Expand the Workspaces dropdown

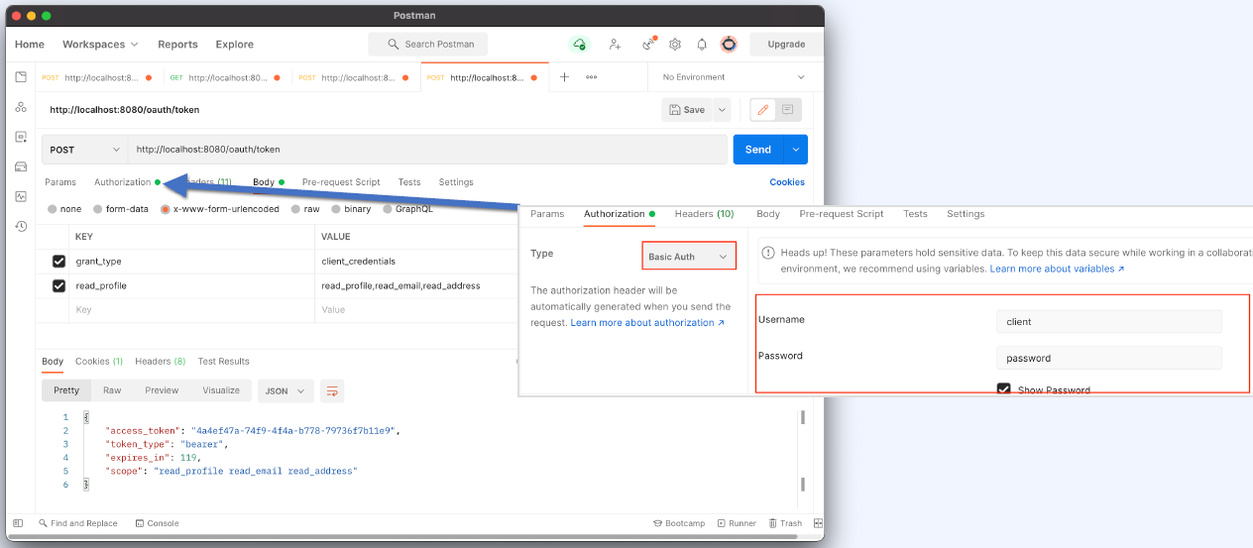point(100,45)
